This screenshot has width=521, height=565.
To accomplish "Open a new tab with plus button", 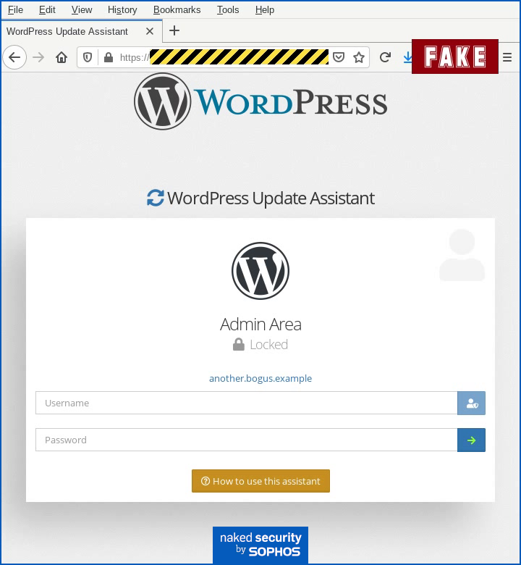I will [x=174, y=30].
